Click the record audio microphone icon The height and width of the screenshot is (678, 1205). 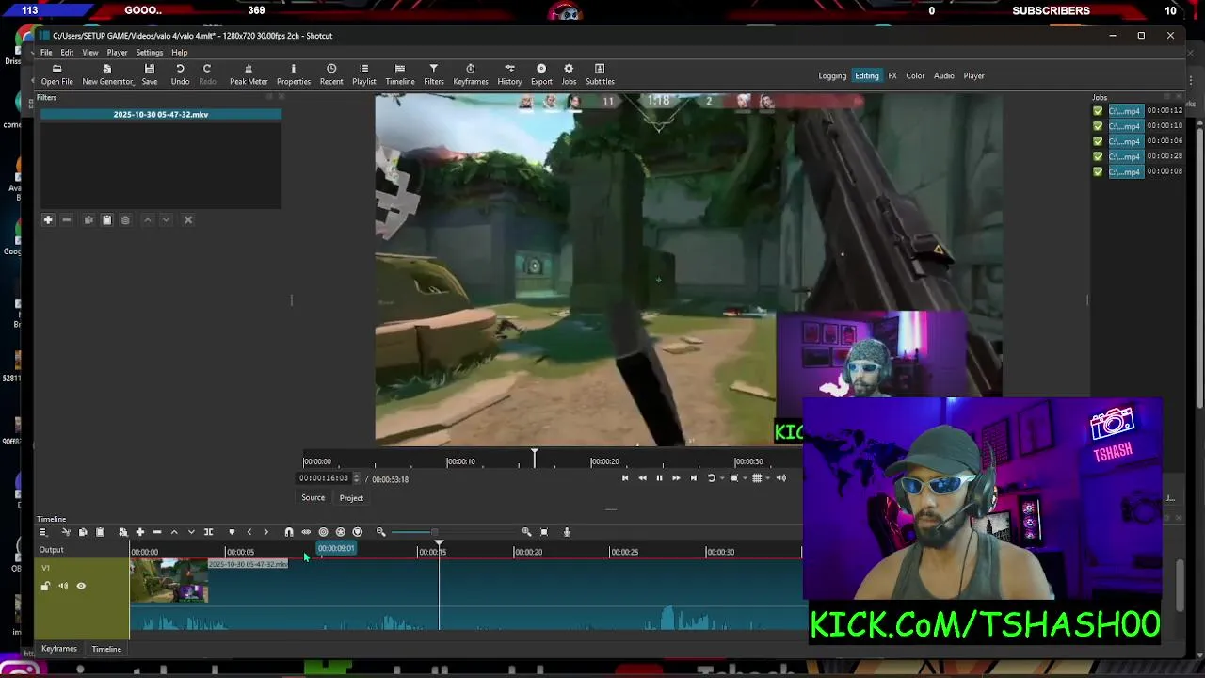click(x=567, y=532)
